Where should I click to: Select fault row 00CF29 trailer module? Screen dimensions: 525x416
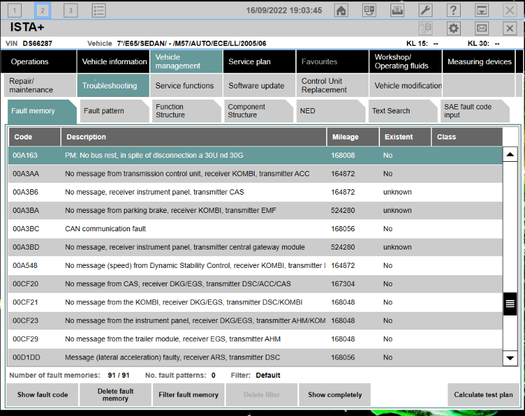point(255,339)
